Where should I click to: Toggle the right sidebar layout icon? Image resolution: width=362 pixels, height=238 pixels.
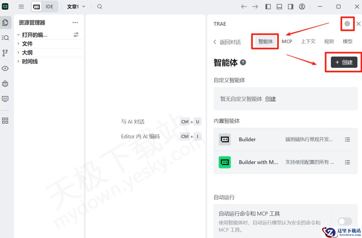[x=291, y=6]
